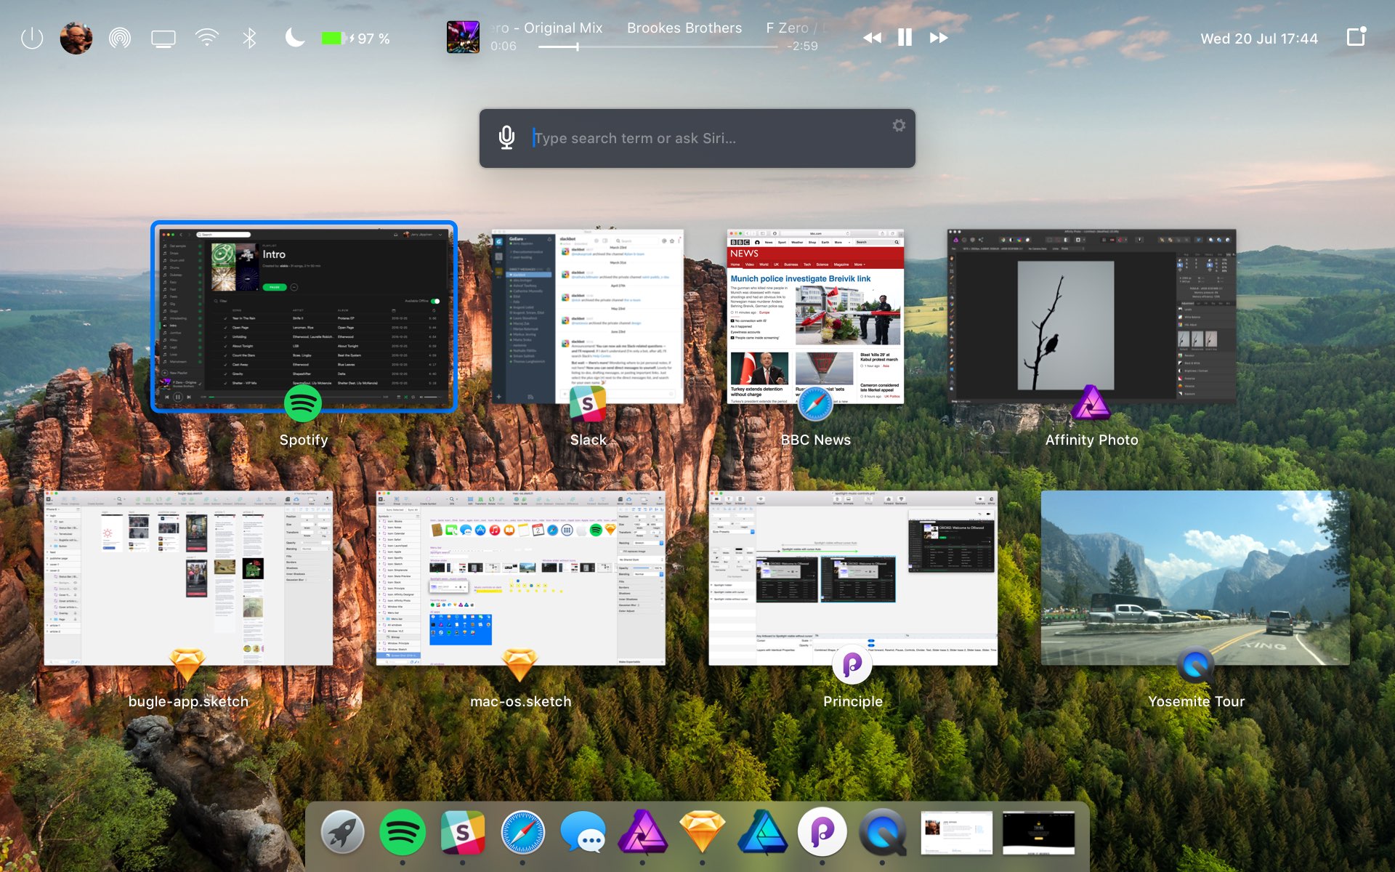Open the Magazine tab on BBC News
The width and height of the screenshot is (1395, 872).
pos(841,265)
